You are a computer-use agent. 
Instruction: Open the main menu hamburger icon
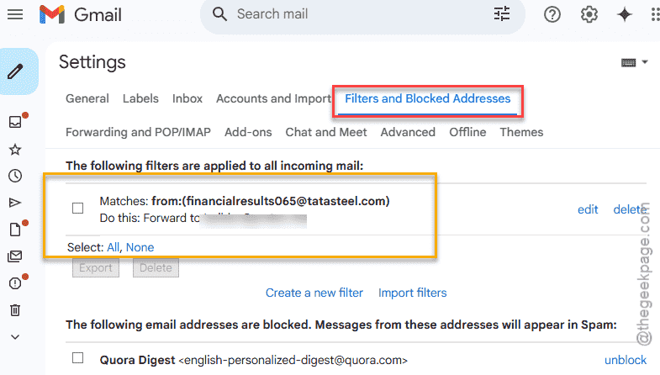point(15,15)
